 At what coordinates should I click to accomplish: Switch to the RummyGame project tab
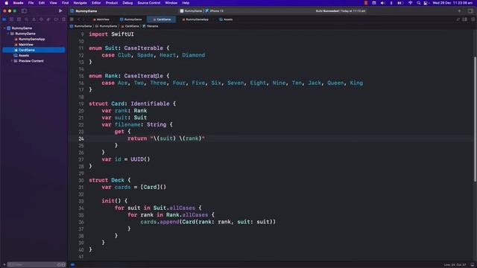pyautogui.click(x=131, y=19)
